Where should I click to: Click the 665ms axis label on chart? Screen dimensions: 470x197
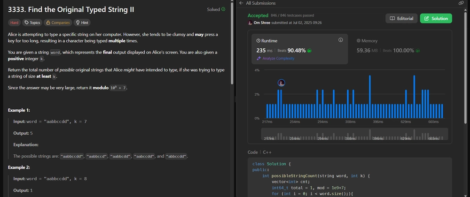[x=433, y=122]
